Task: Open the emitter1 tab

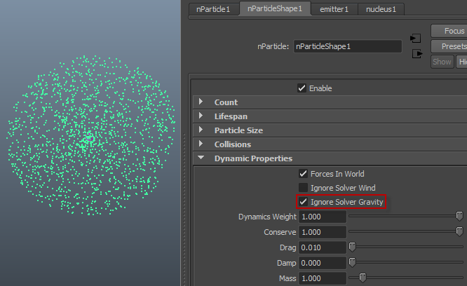Action: pyautogui.click(x=334, y=9)
